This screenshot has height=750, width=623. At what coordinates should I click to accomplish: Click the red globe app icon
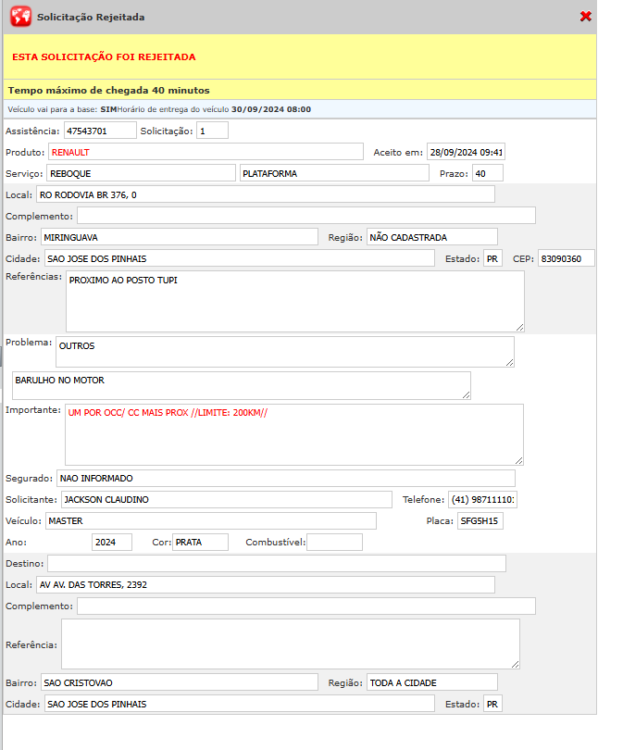(20, 17)
